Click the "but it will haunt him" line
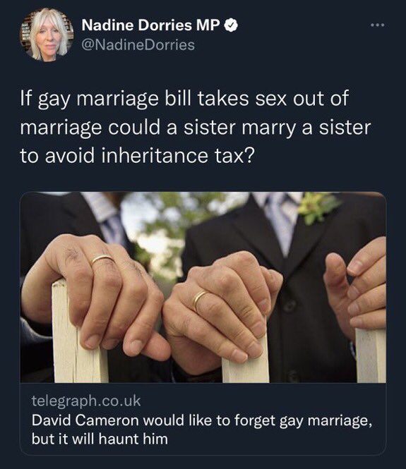The image size is (406, 469). (x=100, y=439)
